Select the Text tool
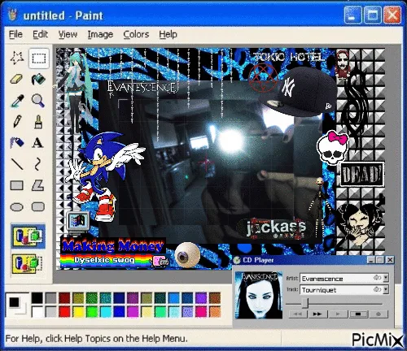The height and width of the screenshot is (351, 407). [x=38, y=143]
